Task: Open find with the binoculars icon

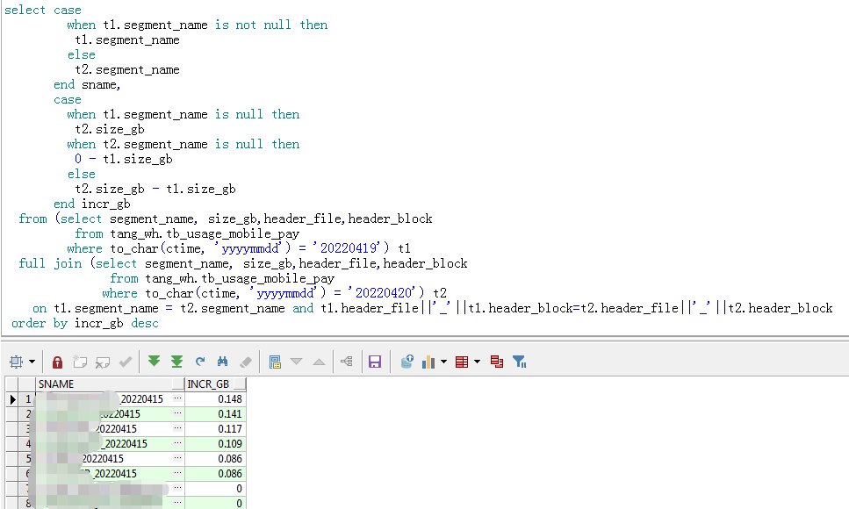Action: pyautogui.click(x=223, y=362)
